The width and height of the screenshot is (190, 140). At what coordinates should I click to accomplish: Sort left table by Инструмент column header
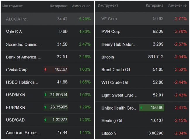coord(14,6)
